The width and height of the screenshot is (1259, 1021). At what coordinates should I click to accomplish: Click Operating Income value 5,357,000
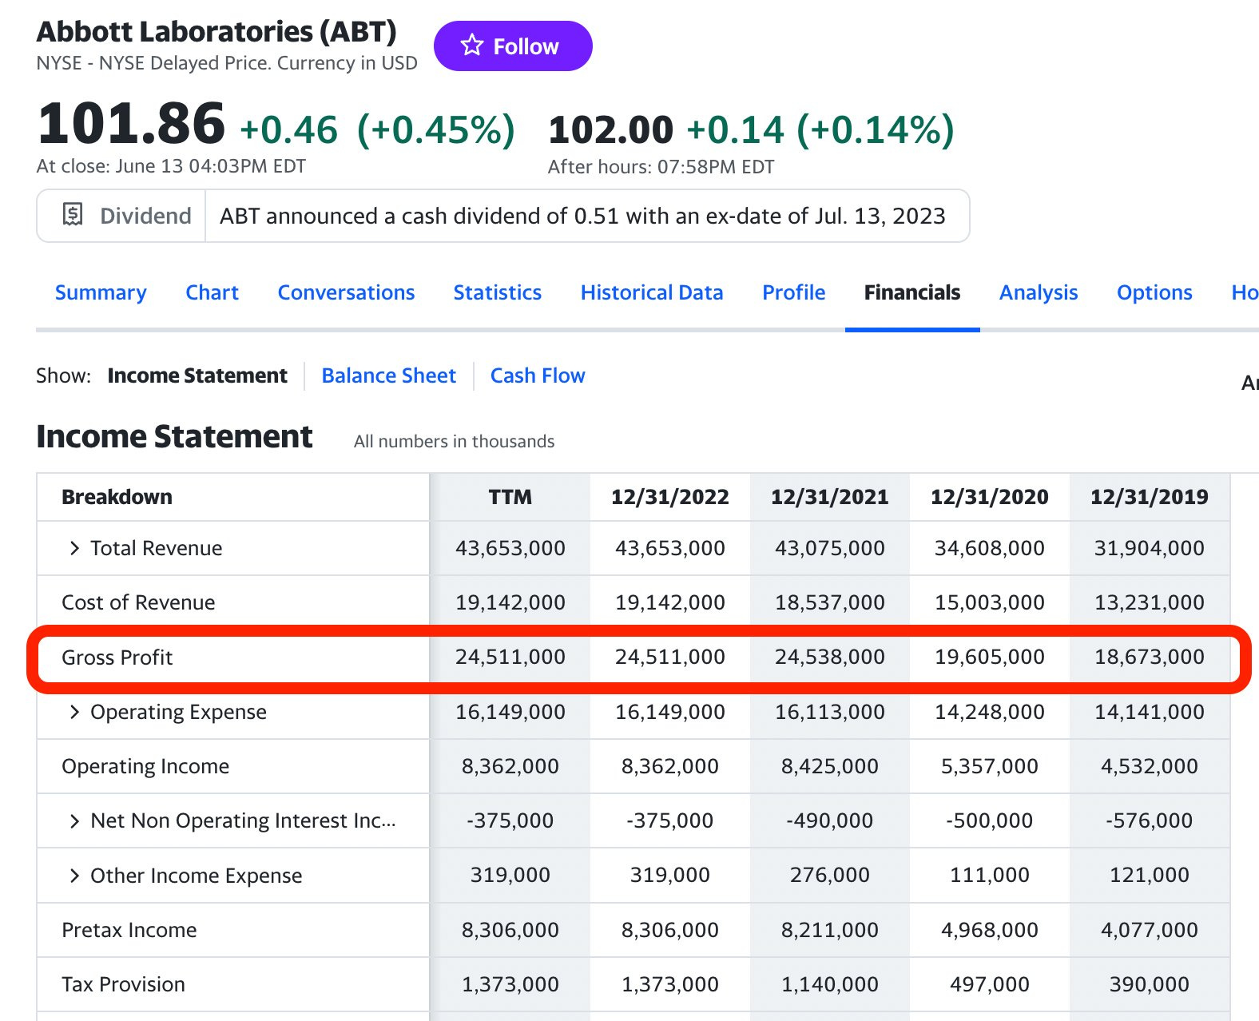pyautogui.click(x=989, y=766)
